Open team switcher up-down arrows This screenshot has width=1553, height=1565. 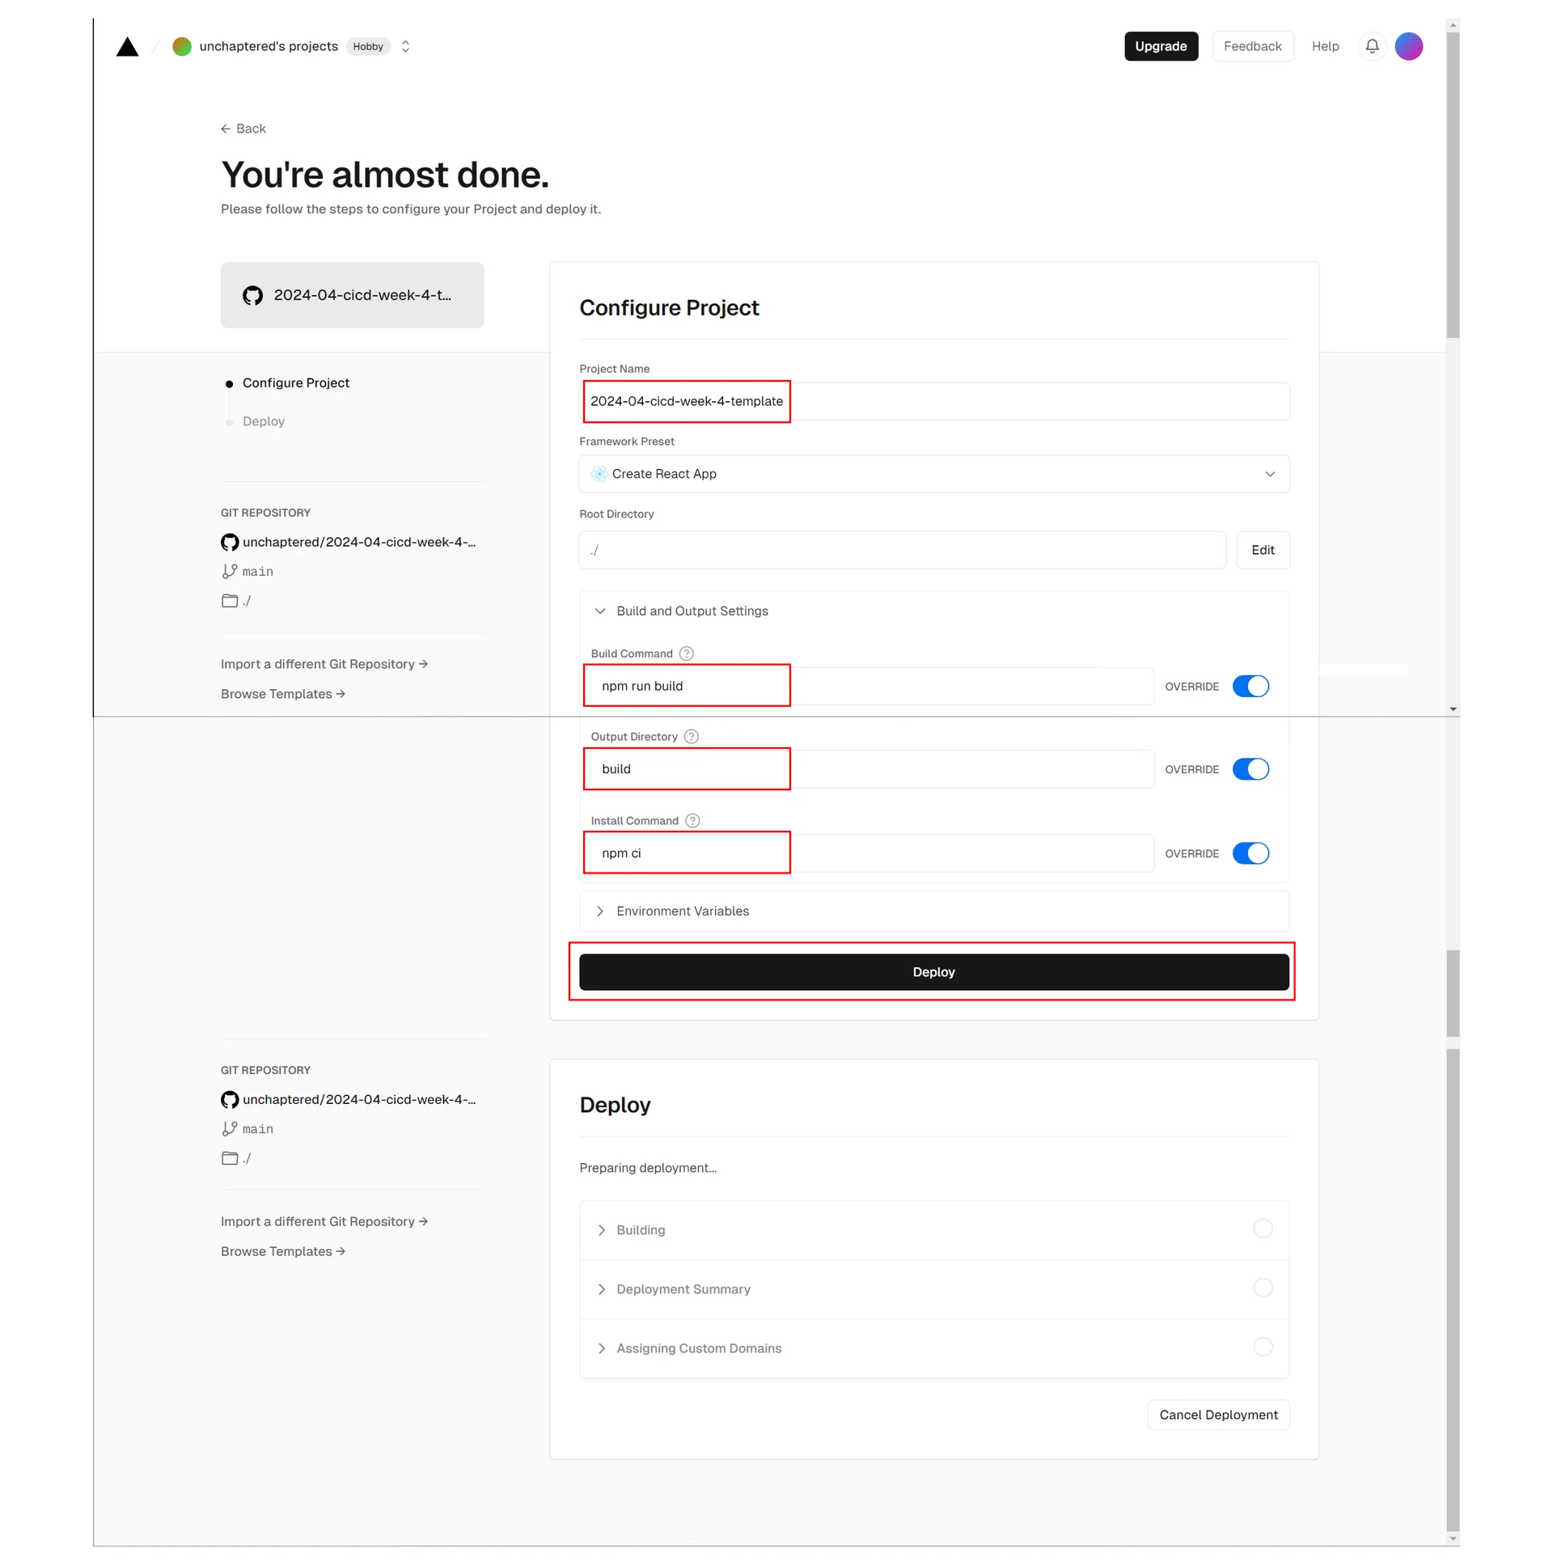(x=406, y=46)
